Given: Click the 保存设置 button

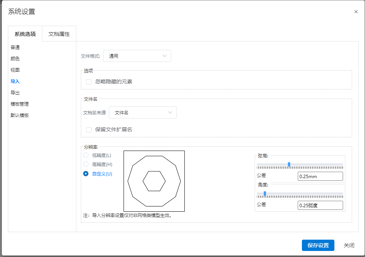Looking at the screenshot, I should coord(318,245).
